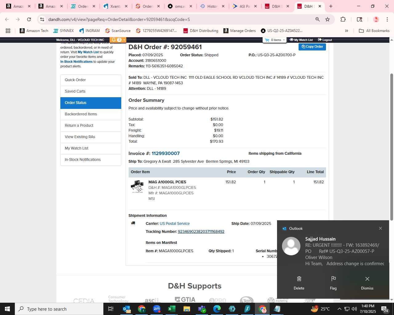Screen dimensions: 394x315
Task: Switch to the ASI Pa browser tab
Action: (245, 6)
